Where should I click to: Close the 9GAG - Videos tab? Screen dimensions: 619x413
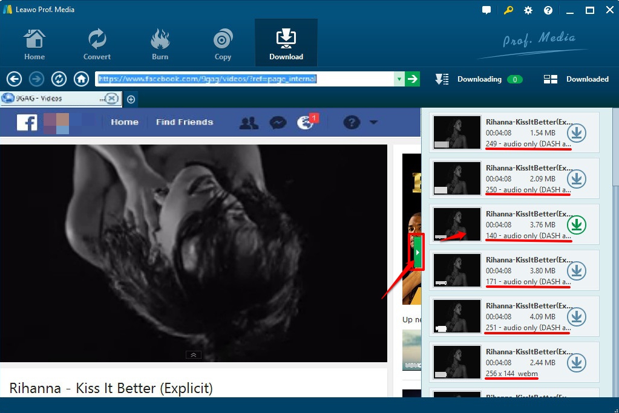click(111, 99)
